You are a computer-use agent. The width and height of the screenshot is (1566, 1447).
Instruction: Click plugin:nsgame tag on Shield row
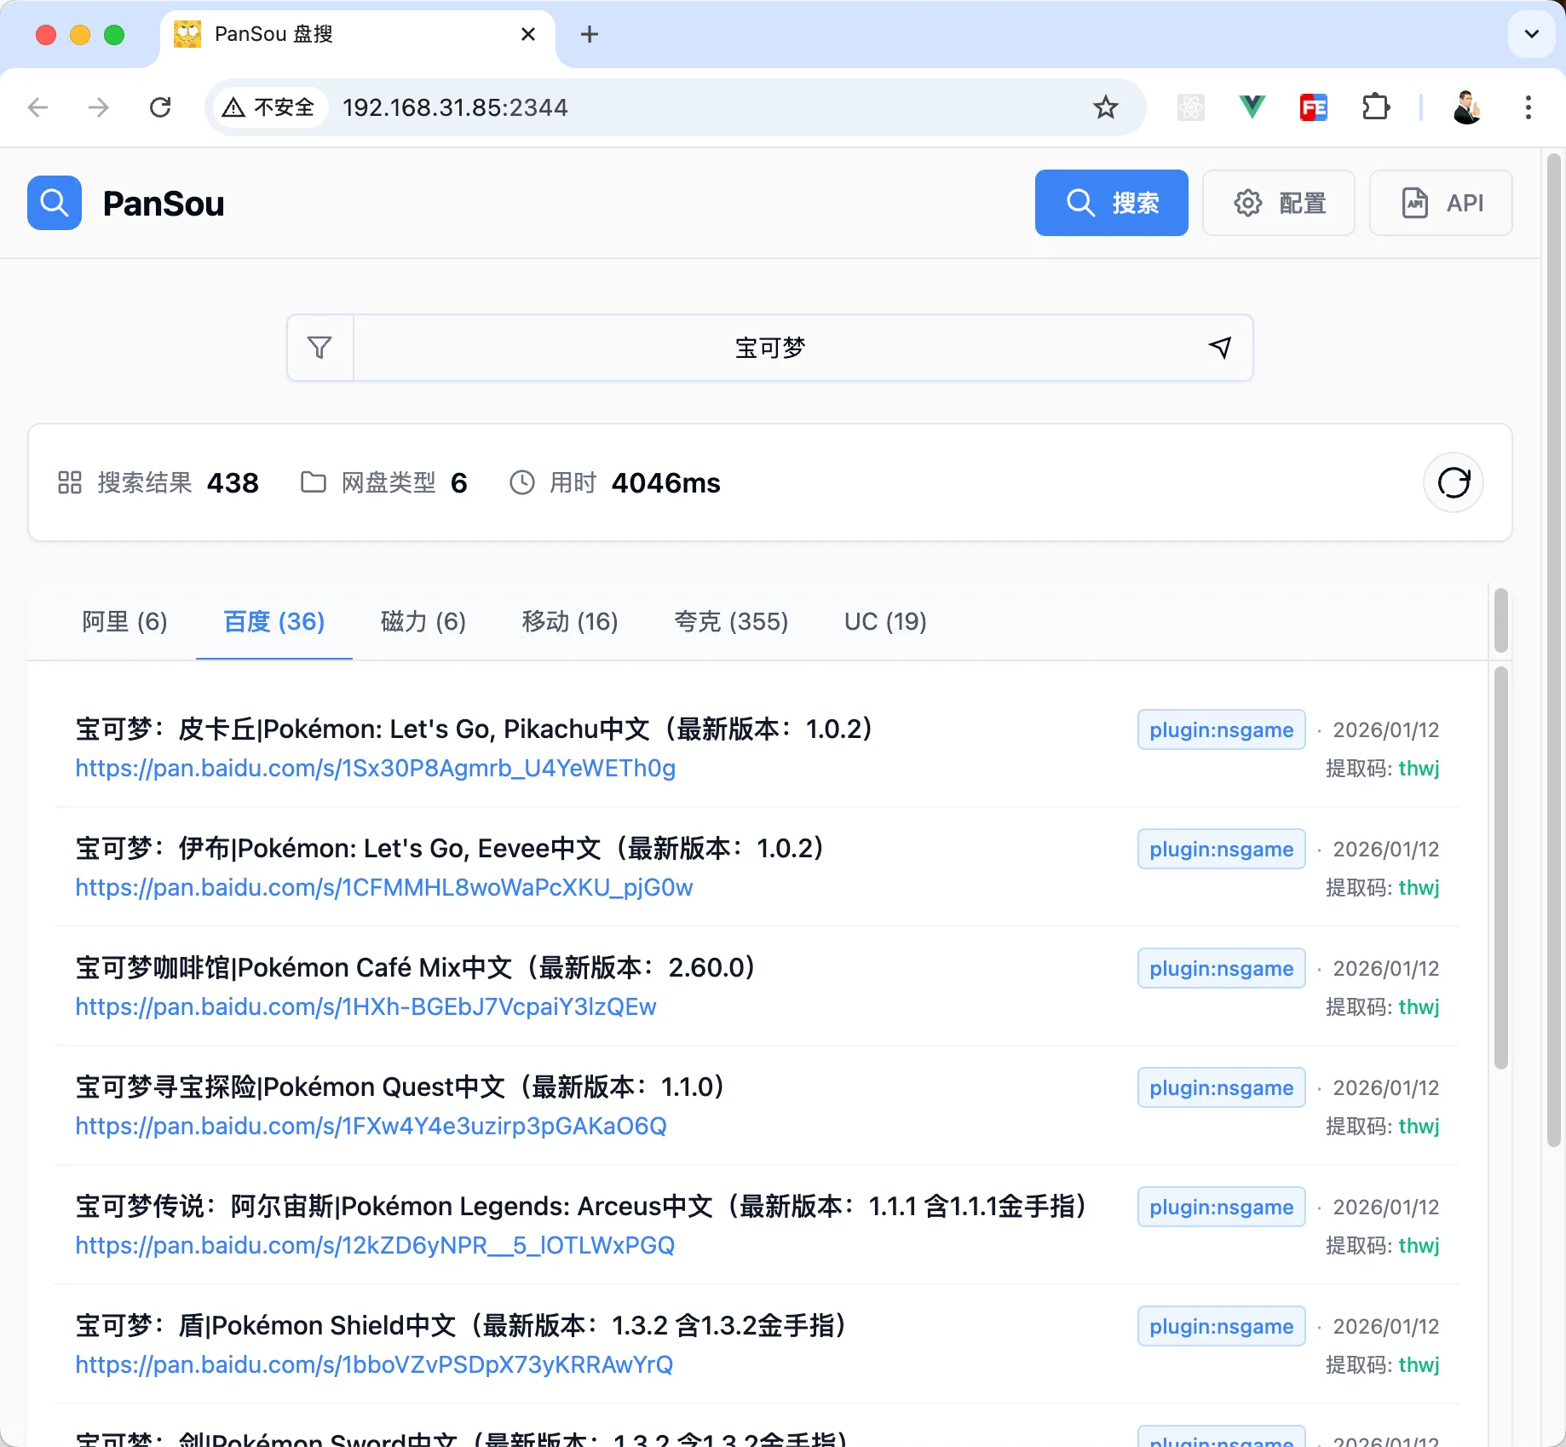pyautogui.click(x=1221, y=1326)
